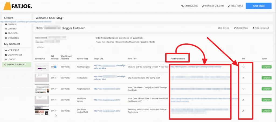276x122 pixels.
Task: Click anchor text 'medical jobs'
Action: pos(82,78)
